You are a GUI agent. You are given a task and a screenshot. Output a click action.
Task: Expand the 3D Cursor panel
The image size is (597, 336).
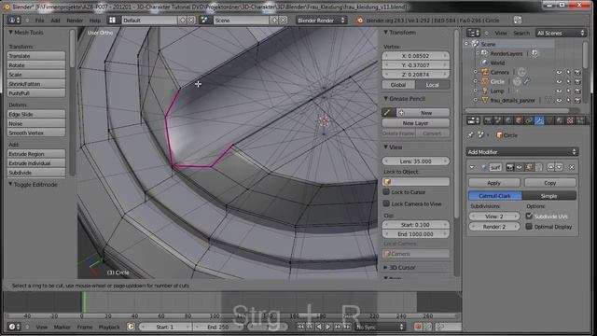pos(385,268)
